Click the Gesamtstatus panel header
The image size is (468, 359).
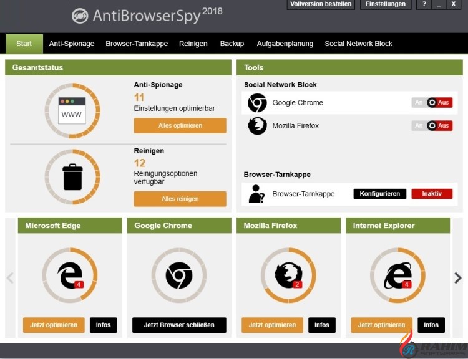click(x=118, y=67)
